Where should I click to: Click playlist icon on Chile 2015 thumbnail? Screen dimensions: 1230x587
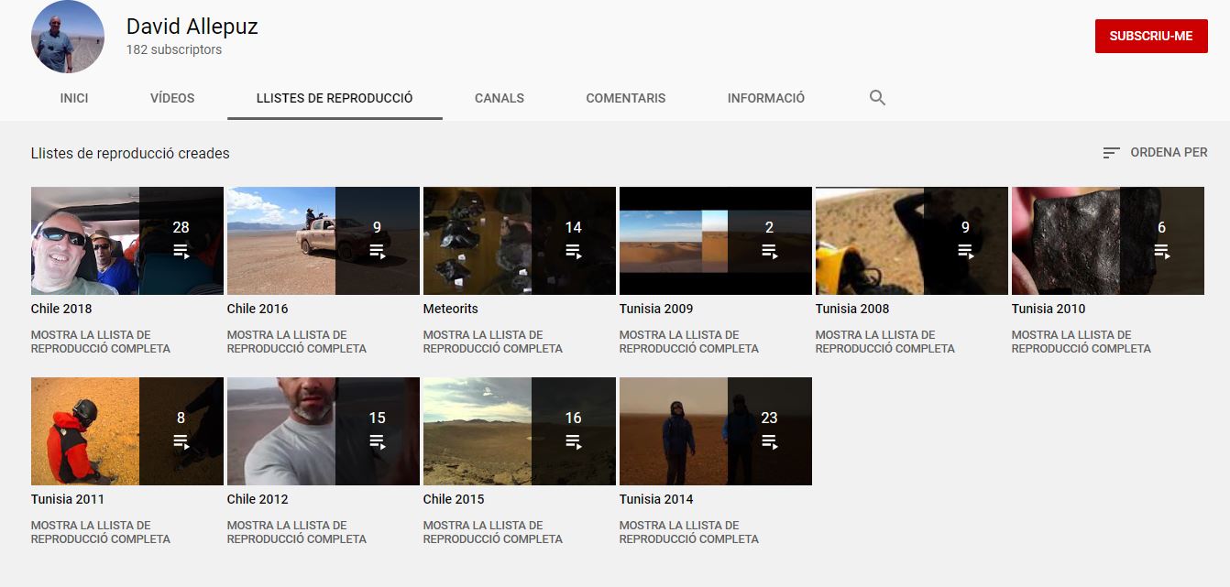click(x=573, y=440)
